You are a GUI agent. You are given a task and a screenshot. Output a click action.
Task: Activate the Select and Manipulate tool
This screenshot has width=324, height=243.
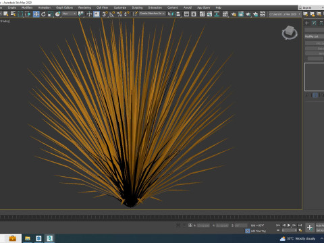point(89,14)
